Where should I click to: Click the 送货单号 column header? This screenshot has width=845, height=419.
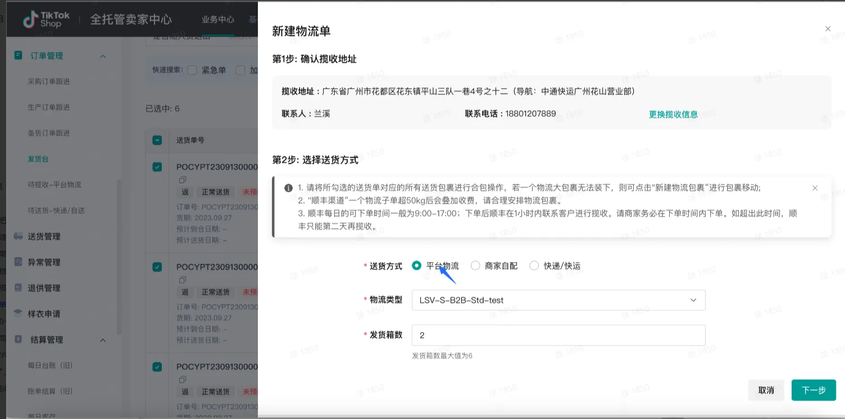point(190,140)
